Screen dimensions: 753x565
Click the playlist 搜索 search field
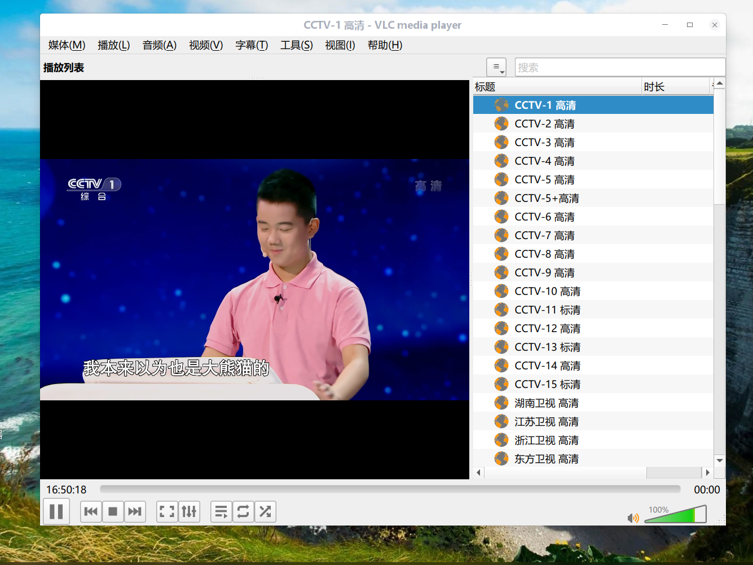(619, 67)
